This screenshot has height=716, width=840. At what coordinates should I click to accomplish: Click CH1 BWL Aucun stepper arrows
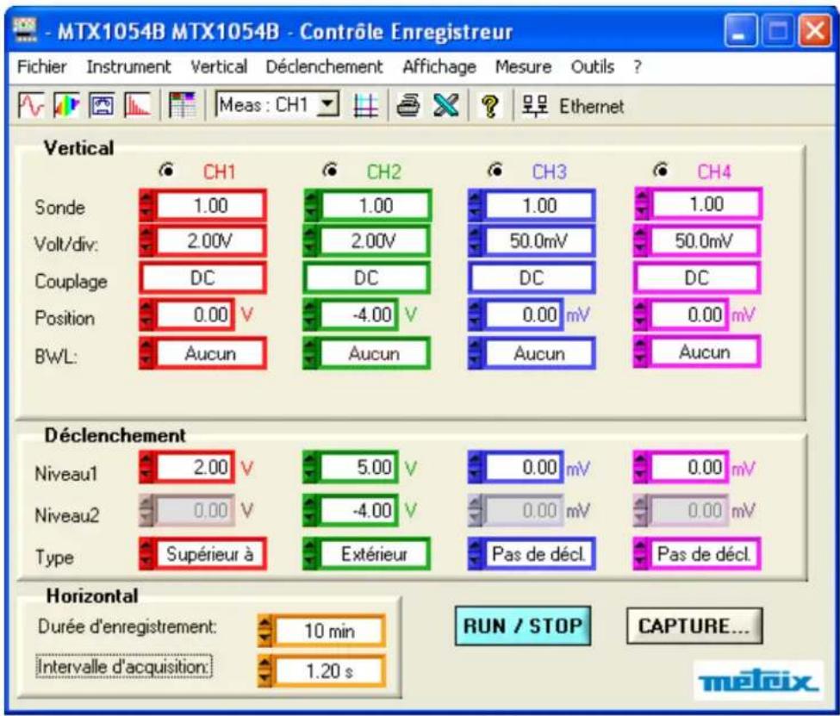coord(146,353)
